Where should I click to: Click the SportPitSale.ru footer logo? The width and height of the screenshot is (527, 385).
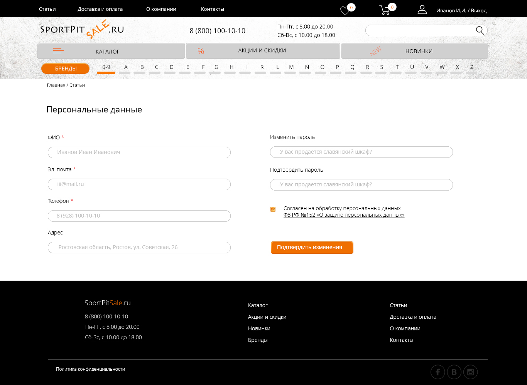click(108, 303)
